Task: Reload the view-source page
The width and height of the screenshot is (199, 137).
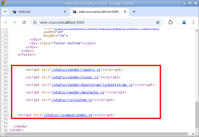Action: 24,22
